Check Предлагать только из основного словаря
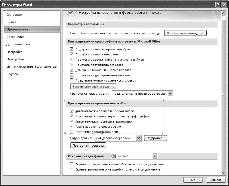This screenshot has width=229, height=186. tap(72, 80)
